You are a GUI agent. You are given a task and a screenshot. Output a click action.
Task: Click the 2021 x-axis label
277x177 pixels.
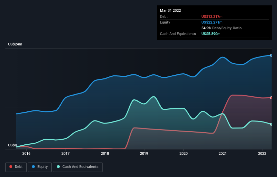tap(223, 153)
